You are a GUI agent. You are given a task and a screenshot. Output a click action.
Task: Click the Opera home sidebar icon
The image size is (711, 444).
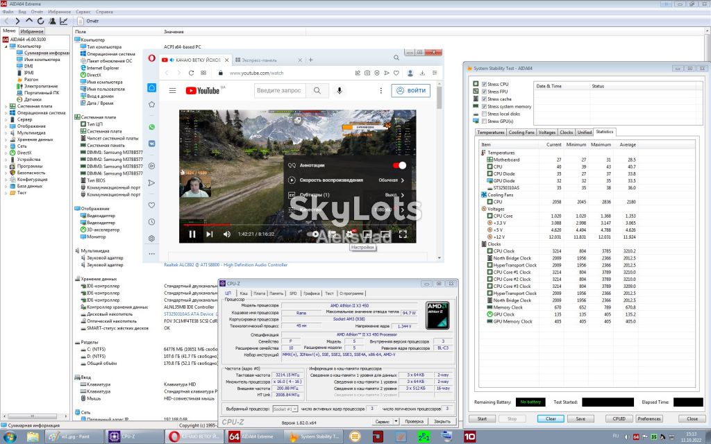152,88
